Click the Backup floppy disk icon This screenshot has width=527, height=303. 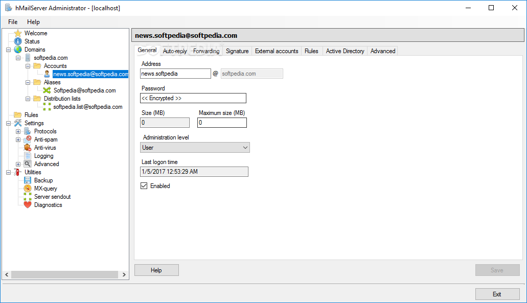coord(28,180)
